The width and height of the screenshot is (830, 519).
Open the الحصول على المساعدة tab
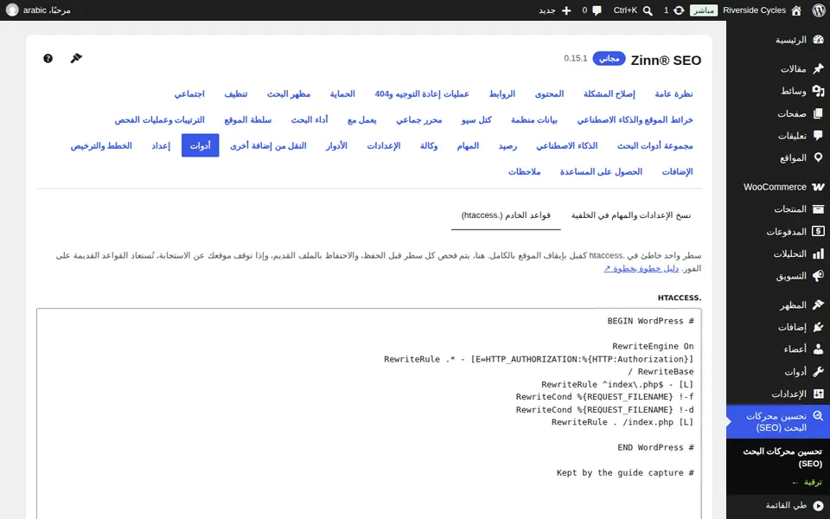(601, 171)
